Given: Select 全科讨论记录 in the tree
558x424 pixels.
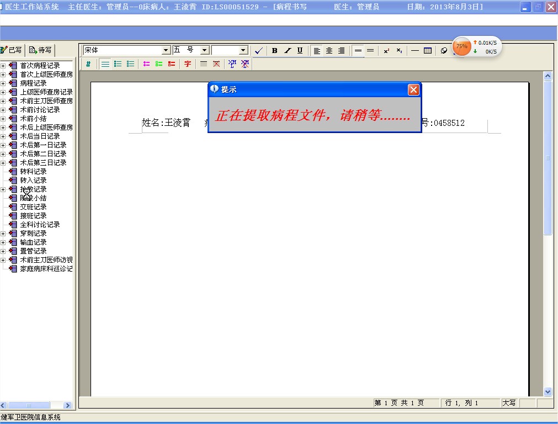Looking at the screenshot, I should tap(40, 225).
